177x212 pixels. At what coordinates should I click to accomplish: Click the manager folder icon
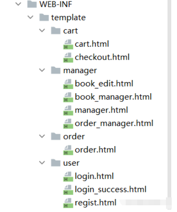(56, 70)
